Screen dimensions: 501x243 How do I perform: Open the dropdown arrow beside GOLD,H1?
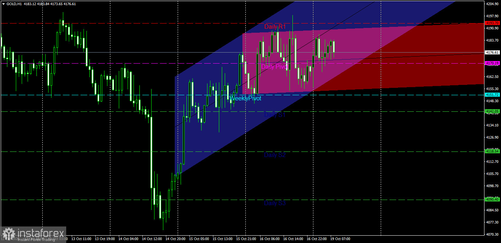tap(3, 4)
